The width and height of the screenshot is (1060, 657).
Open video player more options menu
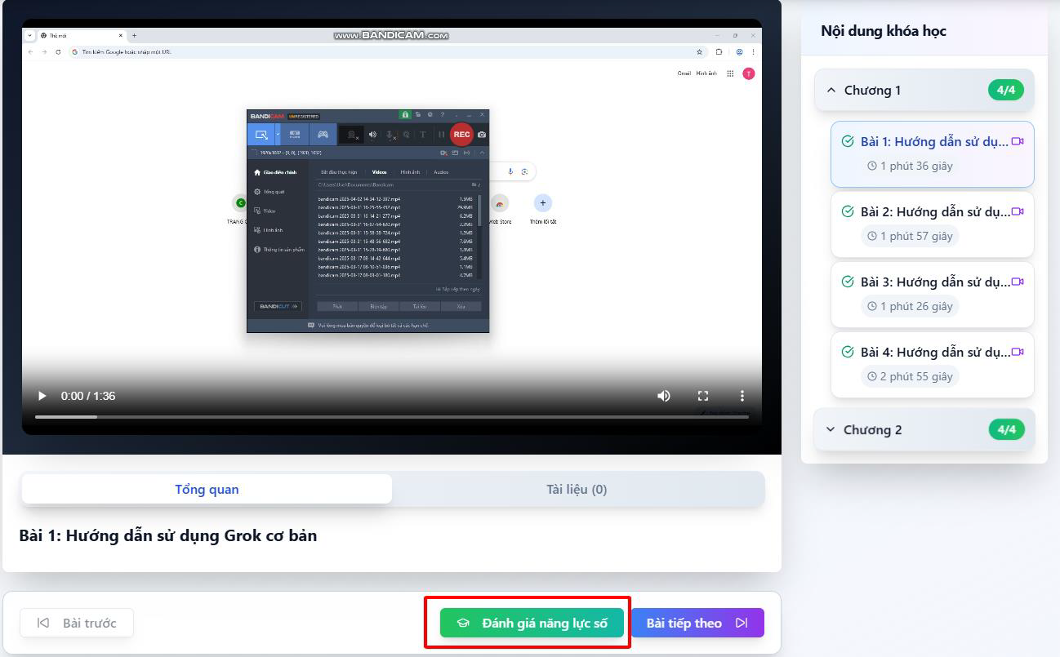pyautogui.click(x=742, y=396)
